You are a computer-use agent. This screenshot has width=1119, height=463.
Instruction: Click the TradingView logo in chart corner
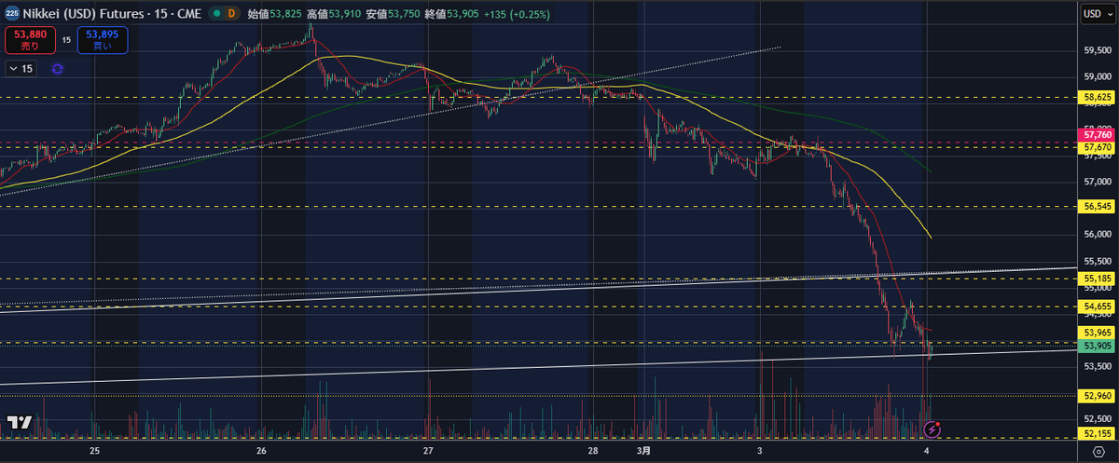pyautogui.click(x=20, y=423)
